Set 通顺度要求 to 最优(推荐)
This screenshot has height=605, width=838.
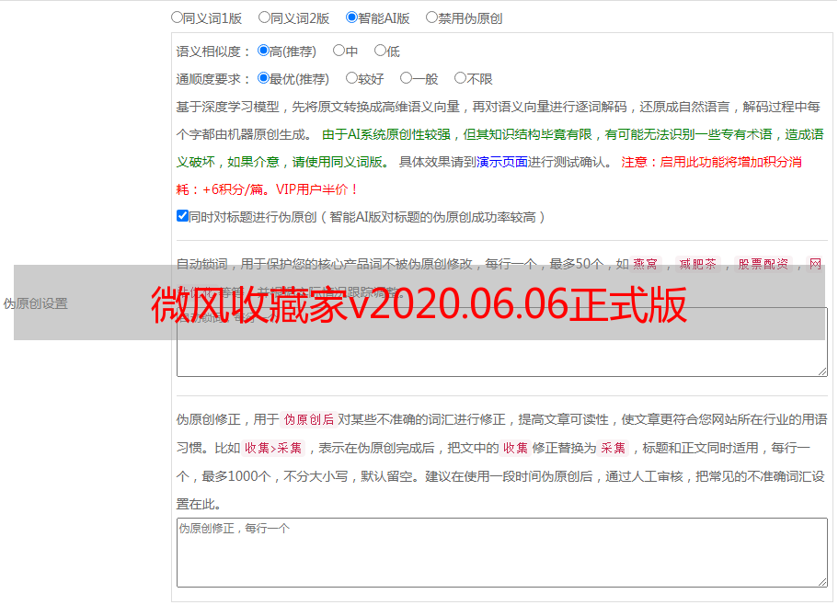[263, 78]
